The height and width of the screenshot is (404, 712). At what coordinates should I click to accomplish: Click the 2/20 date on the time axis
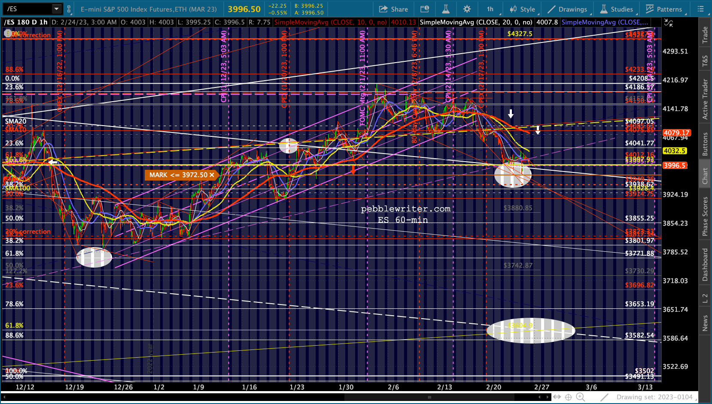[493, 387]
